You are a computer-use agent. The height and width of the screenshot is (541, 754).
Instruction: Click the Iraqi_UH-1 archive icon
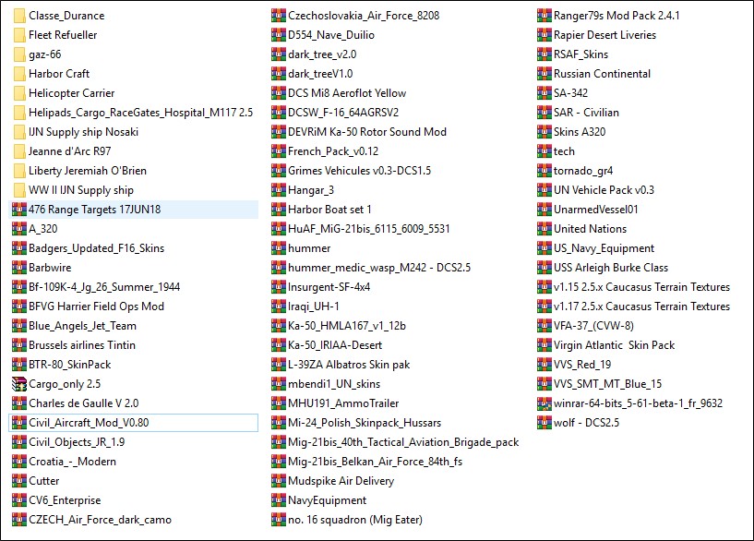tap(279, 307)
